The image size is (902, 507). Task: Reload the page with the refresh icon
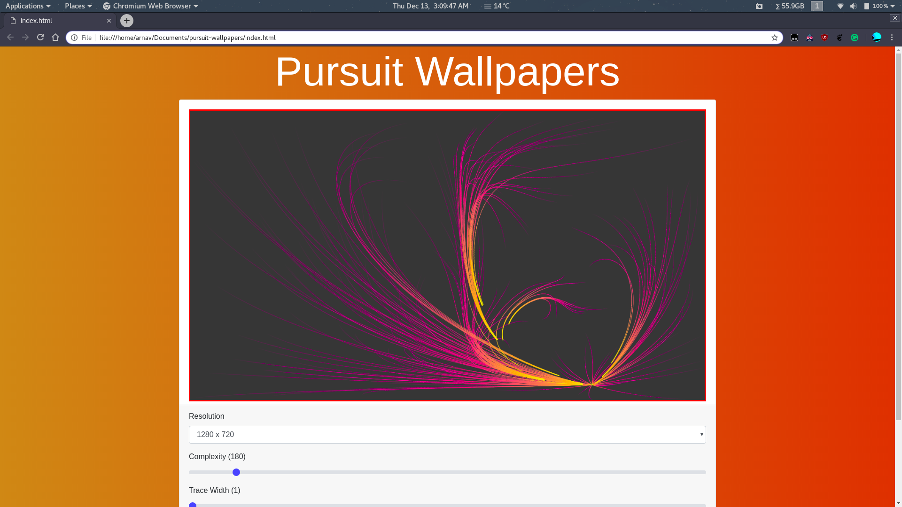point(40,38)
